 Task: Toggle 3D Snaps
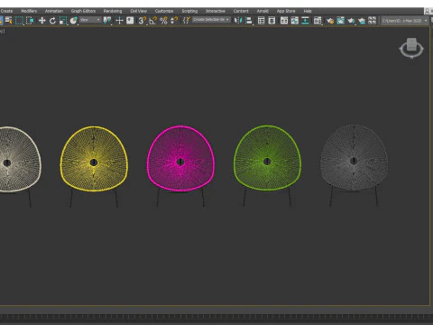point(143,21)
